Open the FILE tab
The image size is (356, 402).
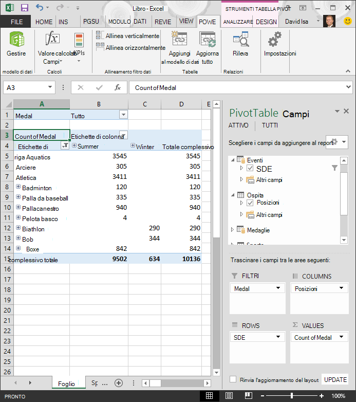[x=16, y=22]
